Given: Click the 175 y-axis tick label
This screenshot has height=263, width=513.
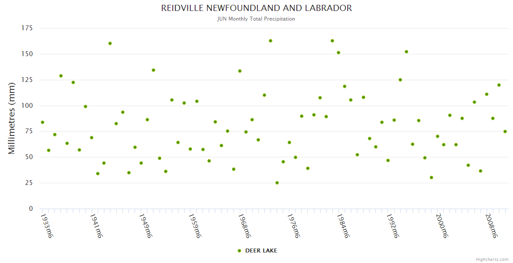Looking at the screenshot, I should coord(27,28).
